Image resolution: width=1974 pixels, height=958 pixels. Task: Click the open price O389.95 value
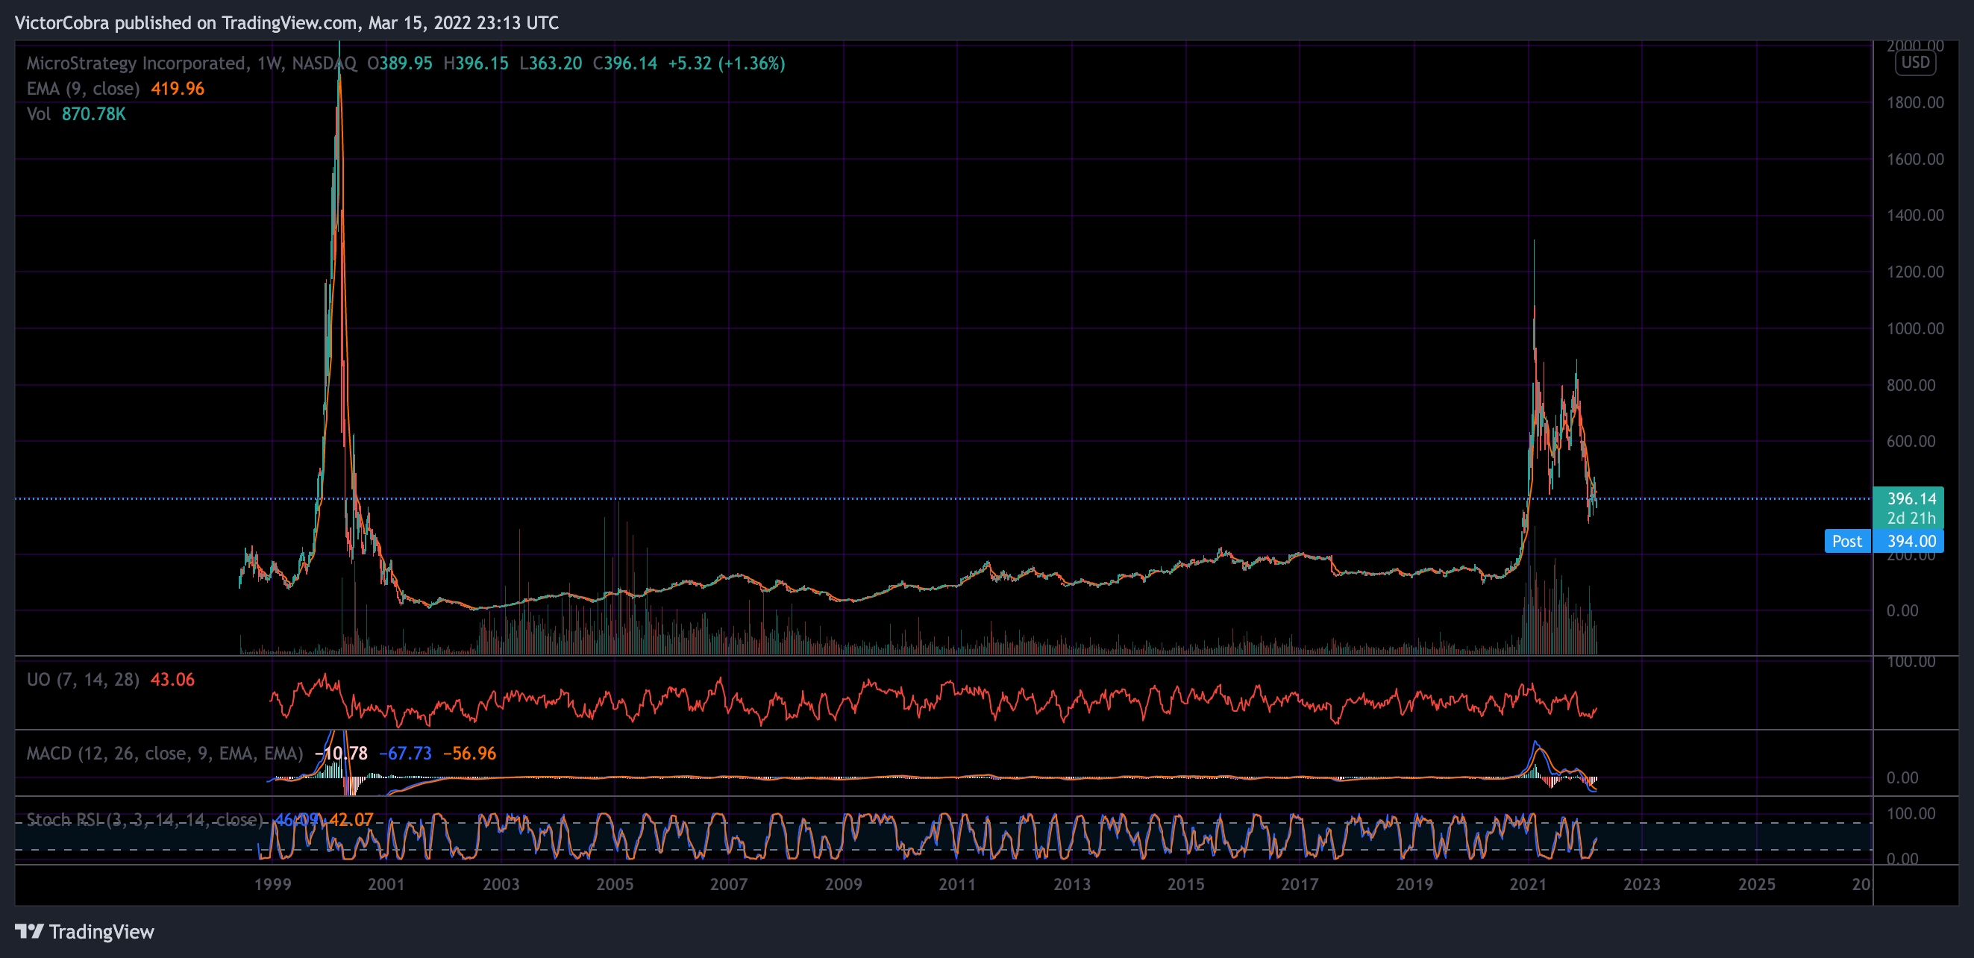tap(400, 63)
